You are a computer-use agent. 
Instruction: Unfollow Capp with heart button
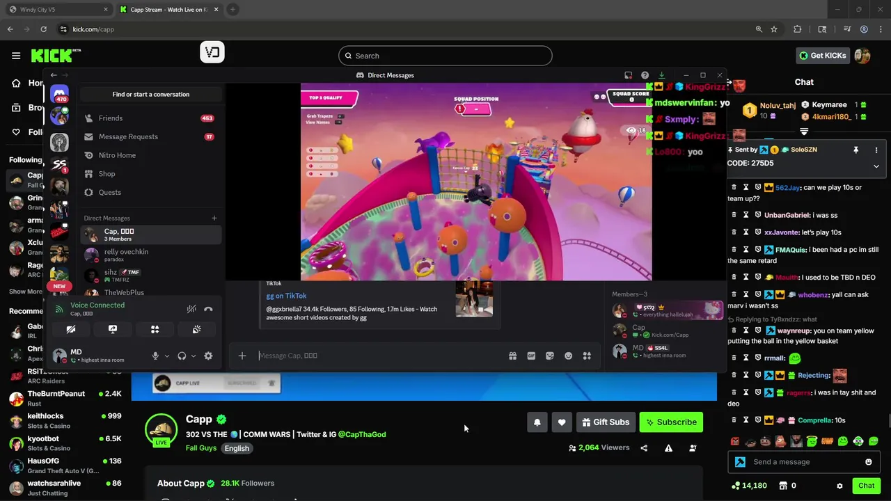562,422
